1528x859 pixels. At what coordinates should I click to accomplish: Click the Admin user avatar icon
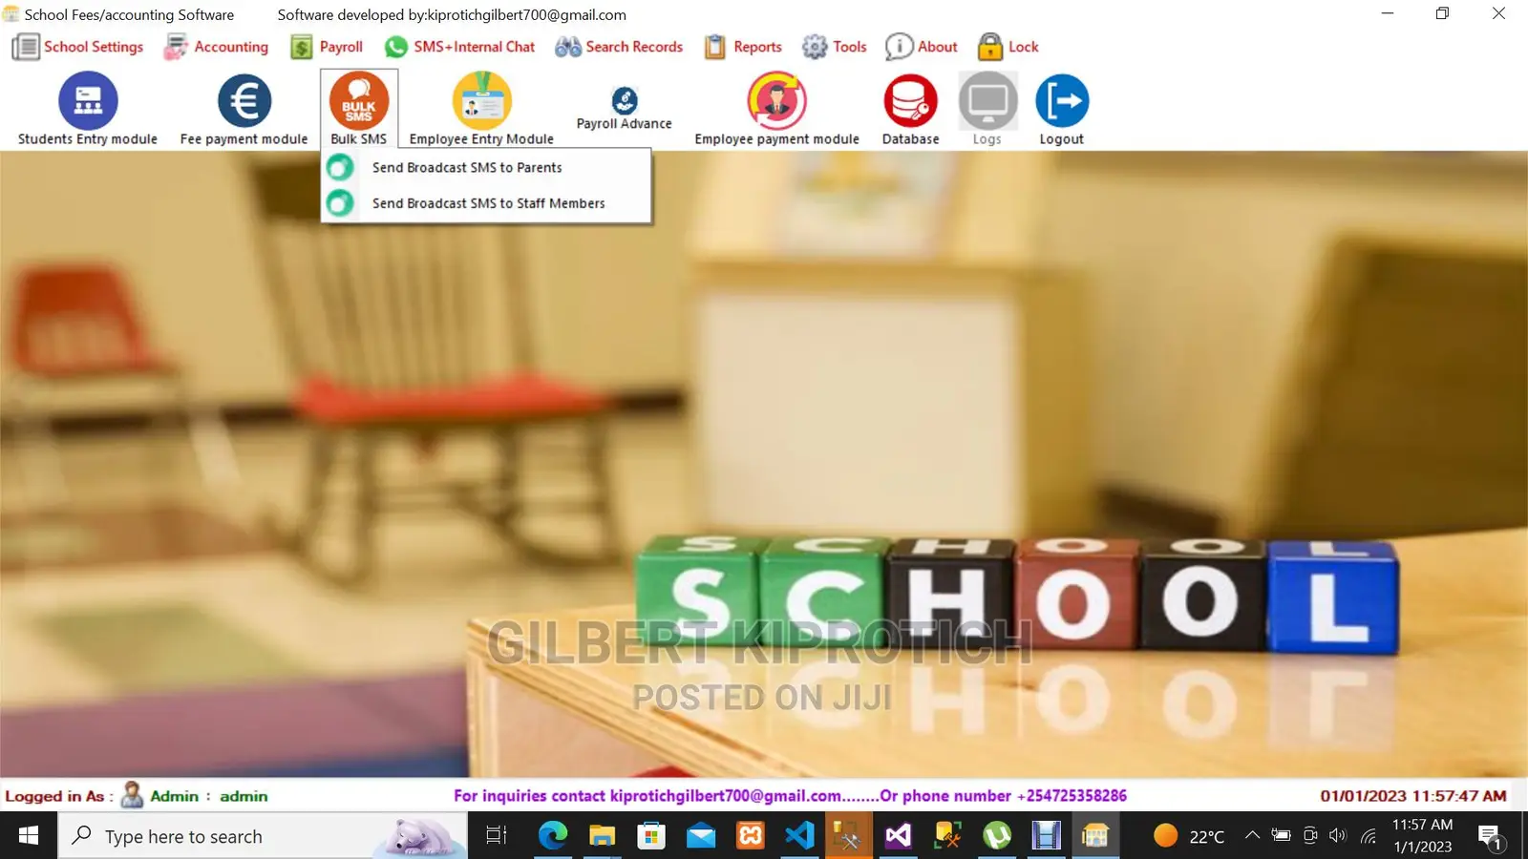(133, 795)
